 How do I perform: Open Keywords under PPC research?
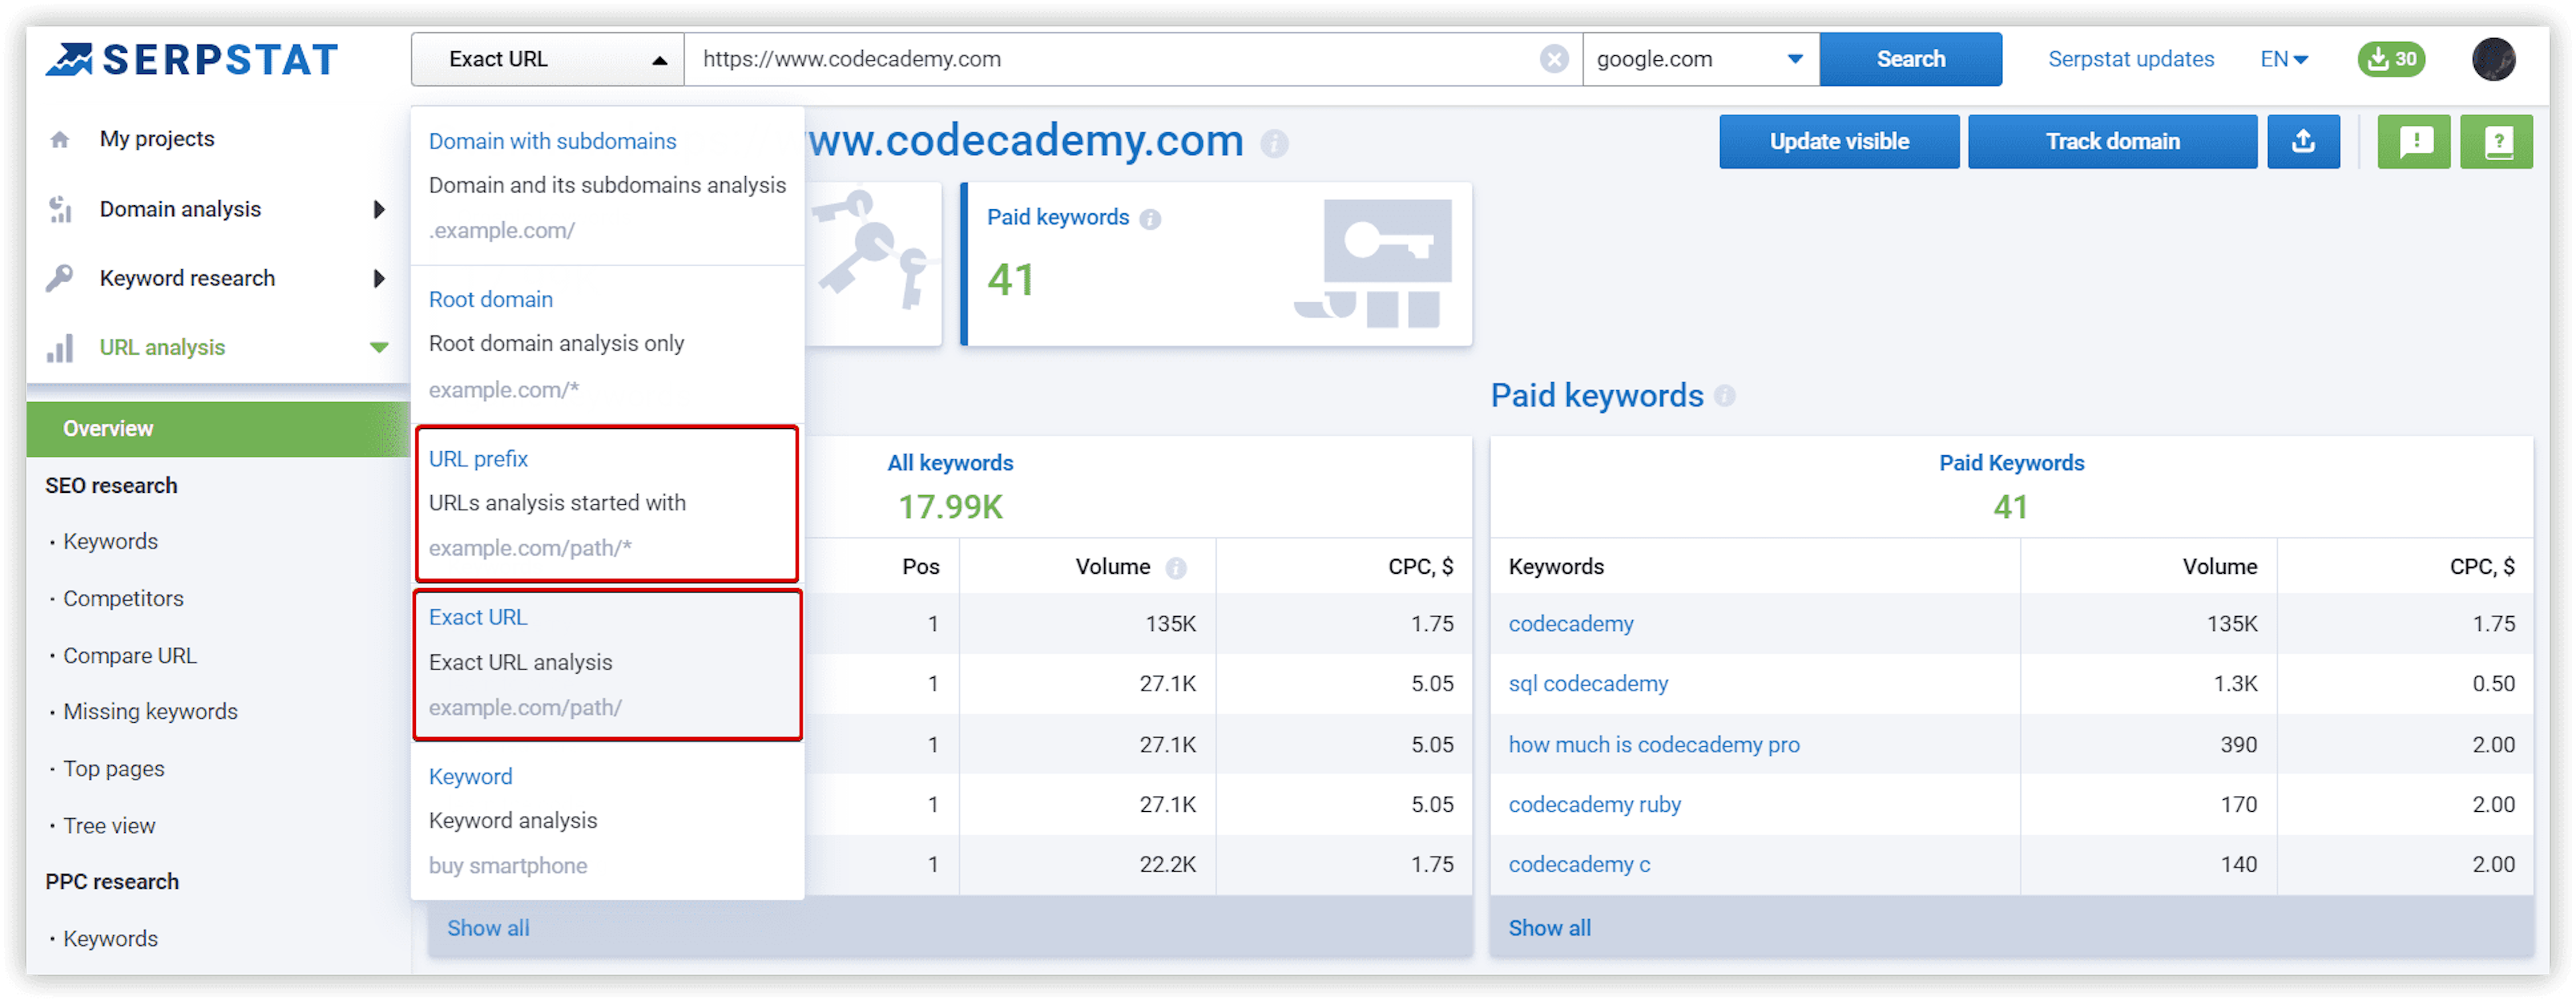tap(110, 940)
